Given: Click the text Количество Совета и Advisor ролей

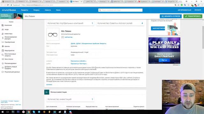Looking at the screenshot, I should coord(115,23).
